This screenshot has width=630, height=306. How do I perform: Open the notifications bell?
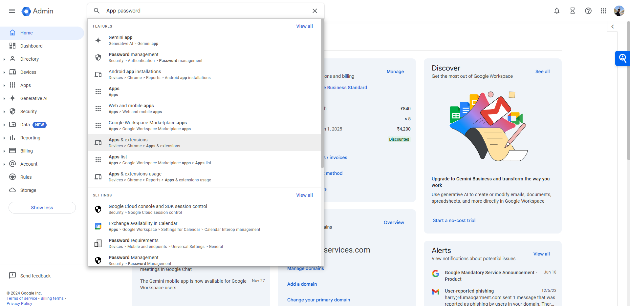(x=556, y=11)
